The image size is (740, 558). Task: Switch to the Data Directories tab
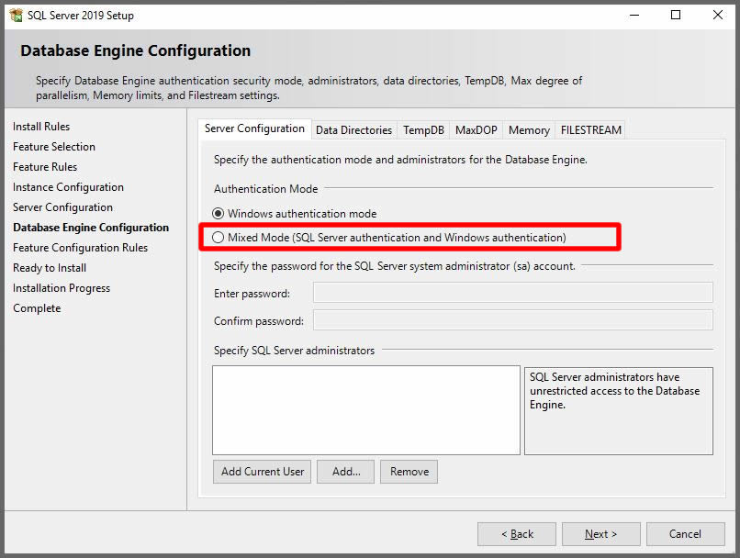coord(353,130)
